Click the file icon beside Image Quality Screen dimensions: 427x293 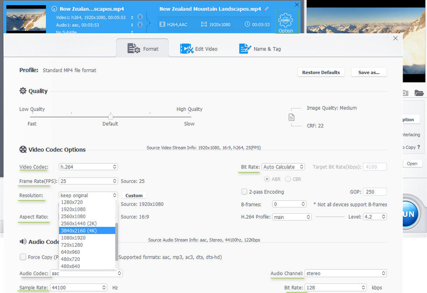click(x=291, y=117)
